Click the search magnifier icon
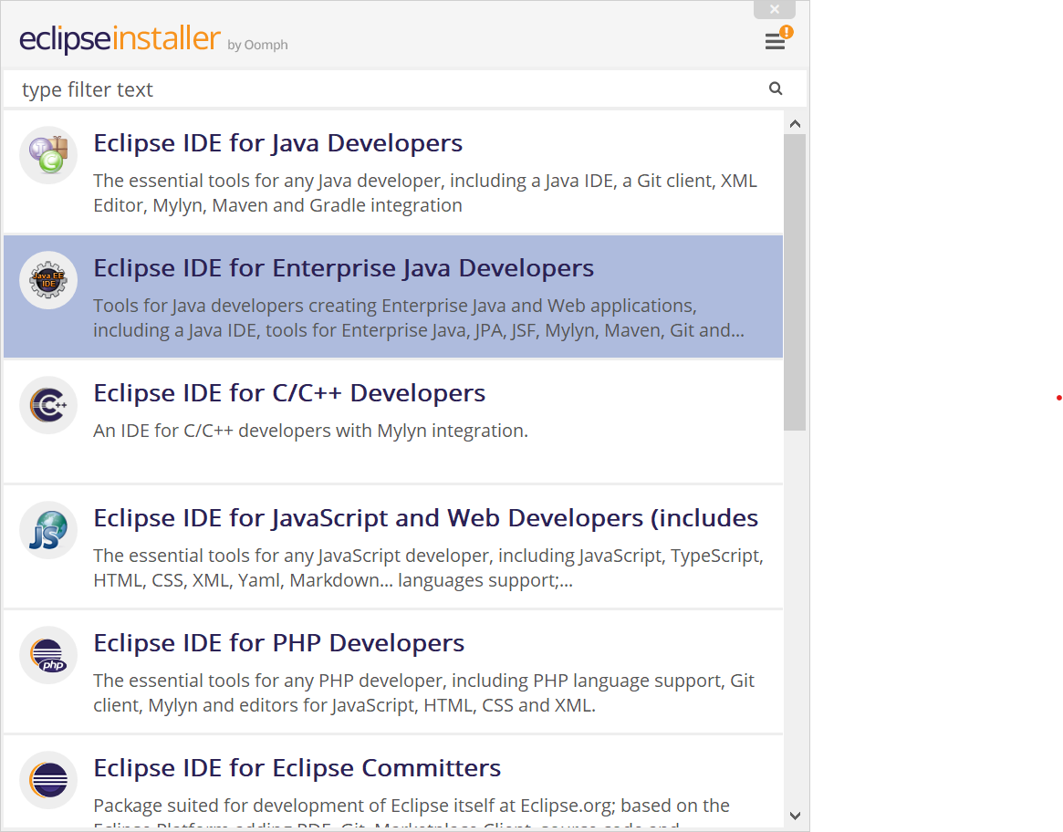1063x832 pixels. 776,88
